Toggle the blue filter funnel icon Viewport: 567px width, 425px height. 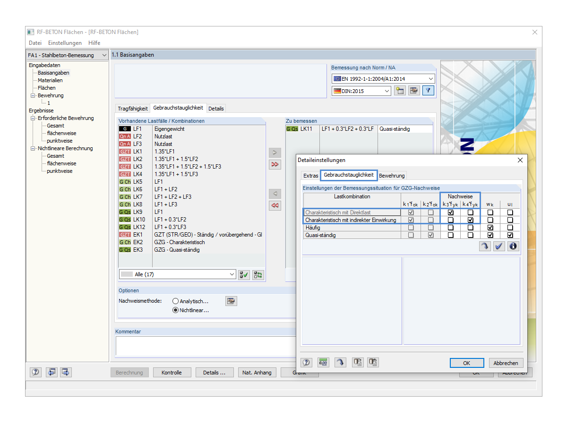[428, 91]
